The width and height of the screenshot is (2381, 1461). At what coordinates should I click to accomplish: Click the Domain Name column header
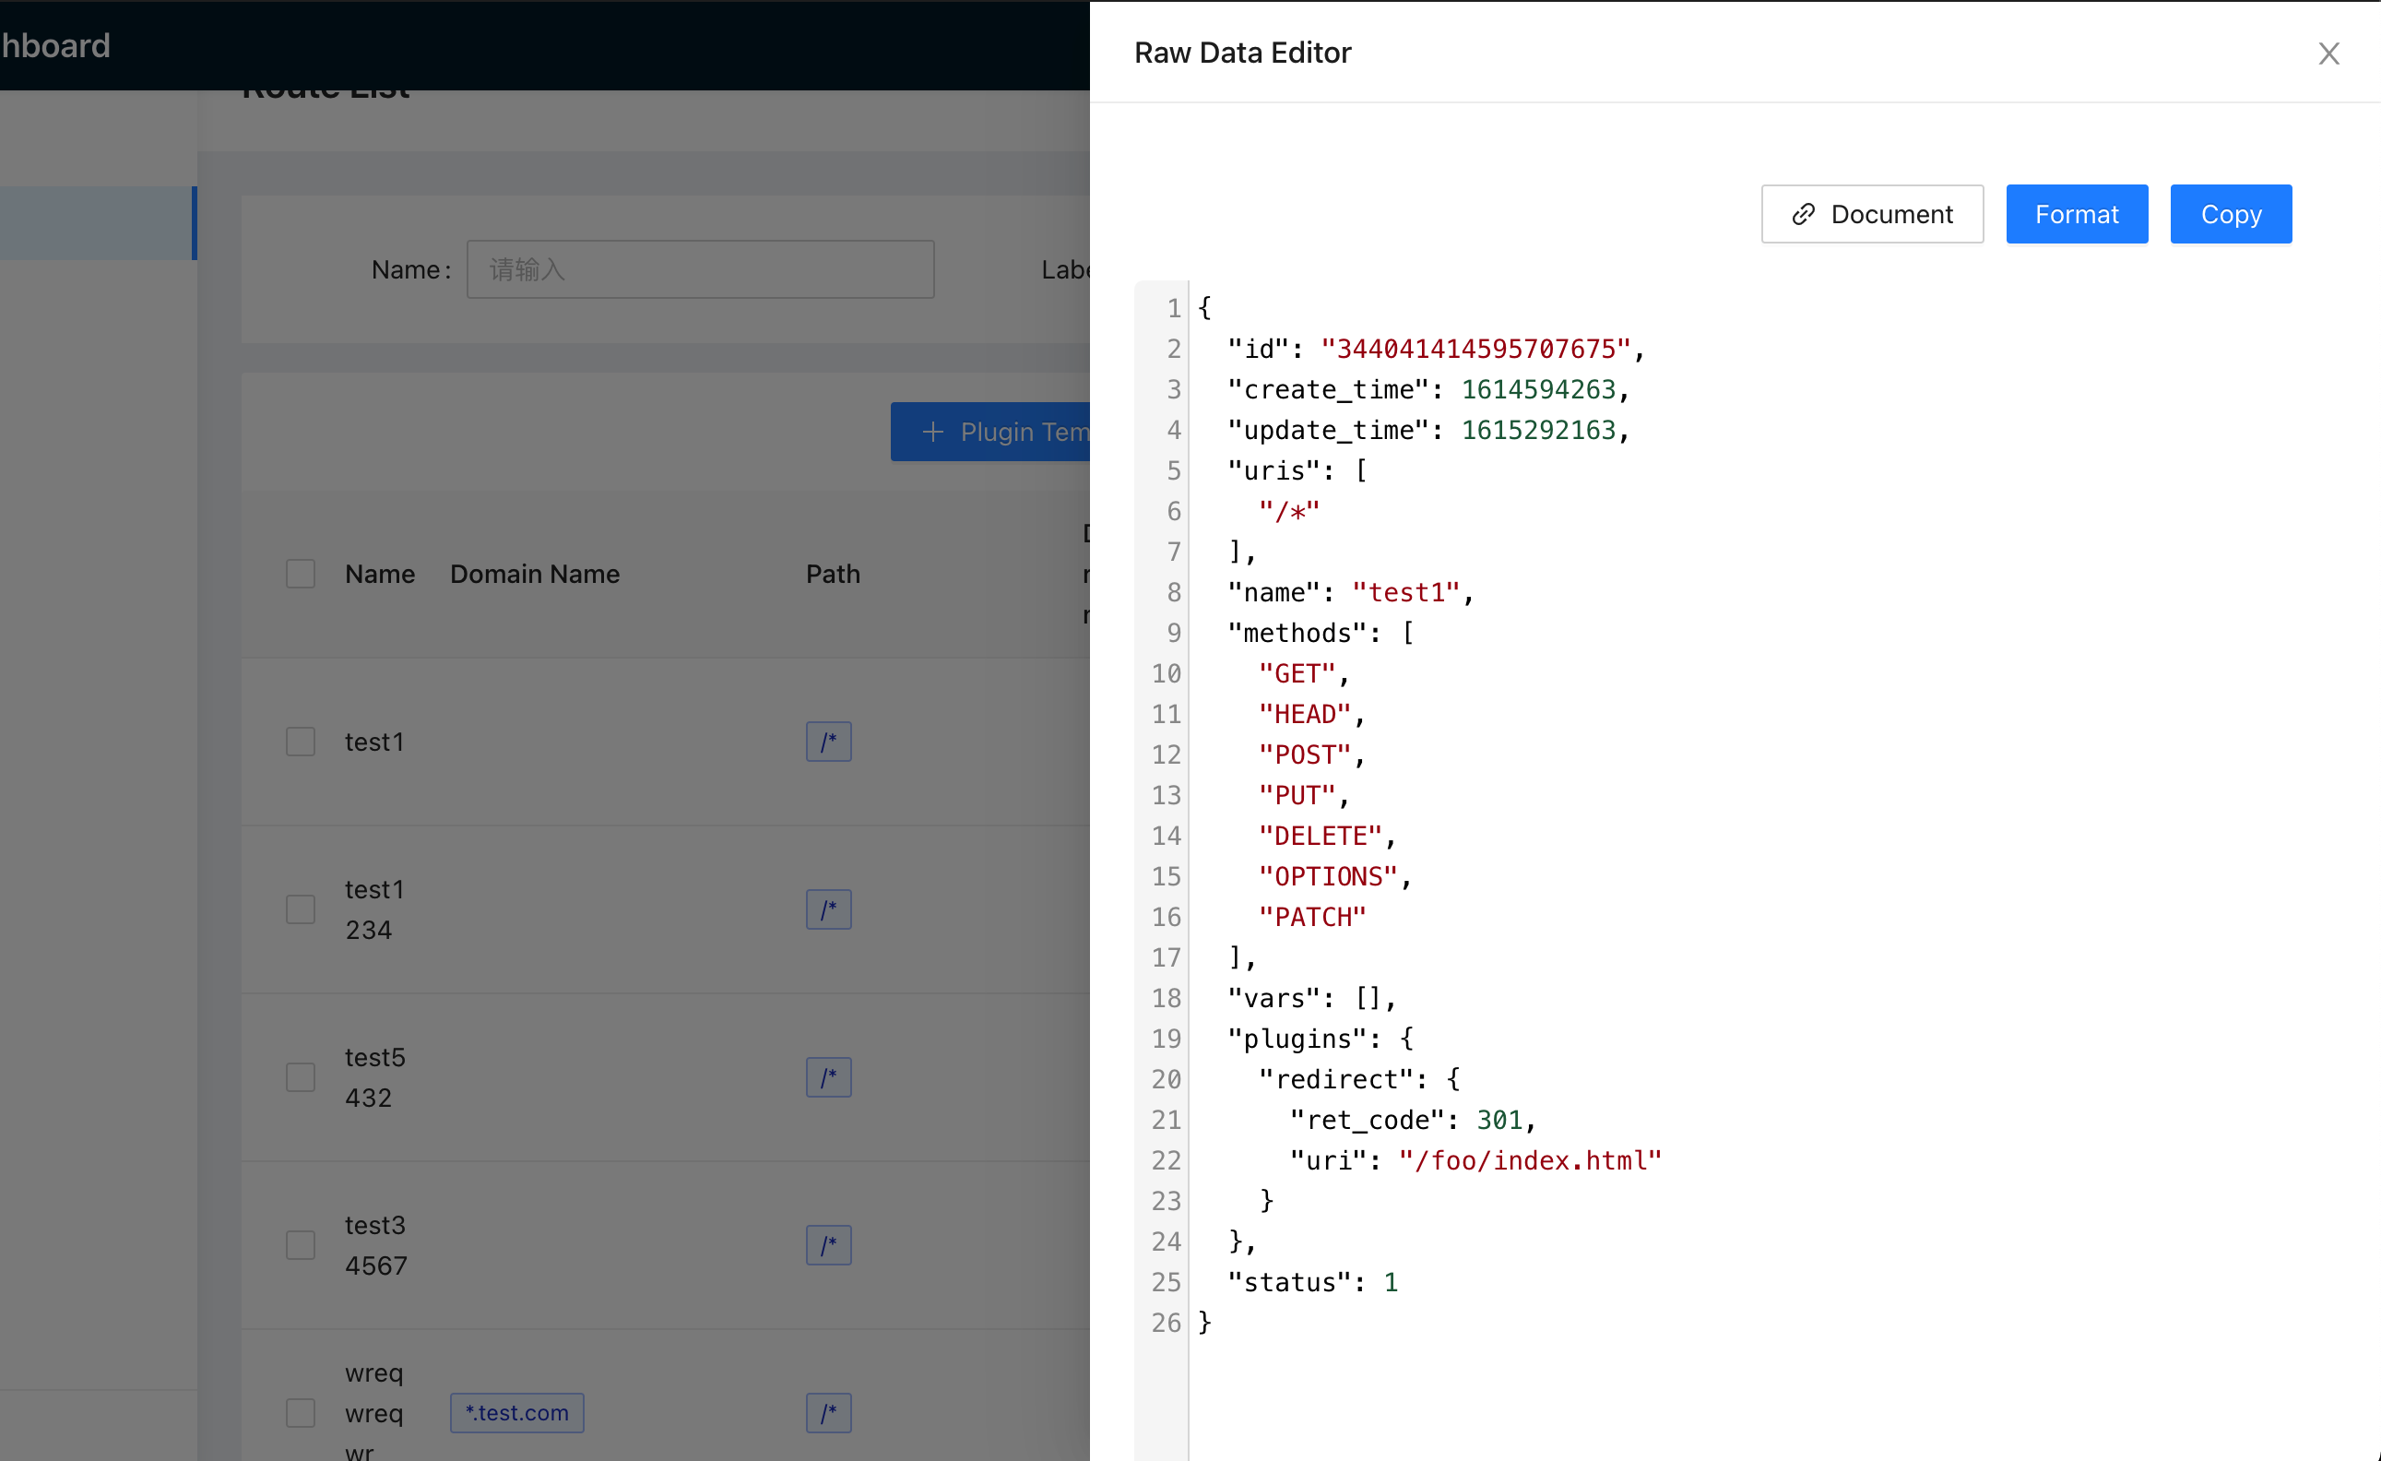click(534, 574)
